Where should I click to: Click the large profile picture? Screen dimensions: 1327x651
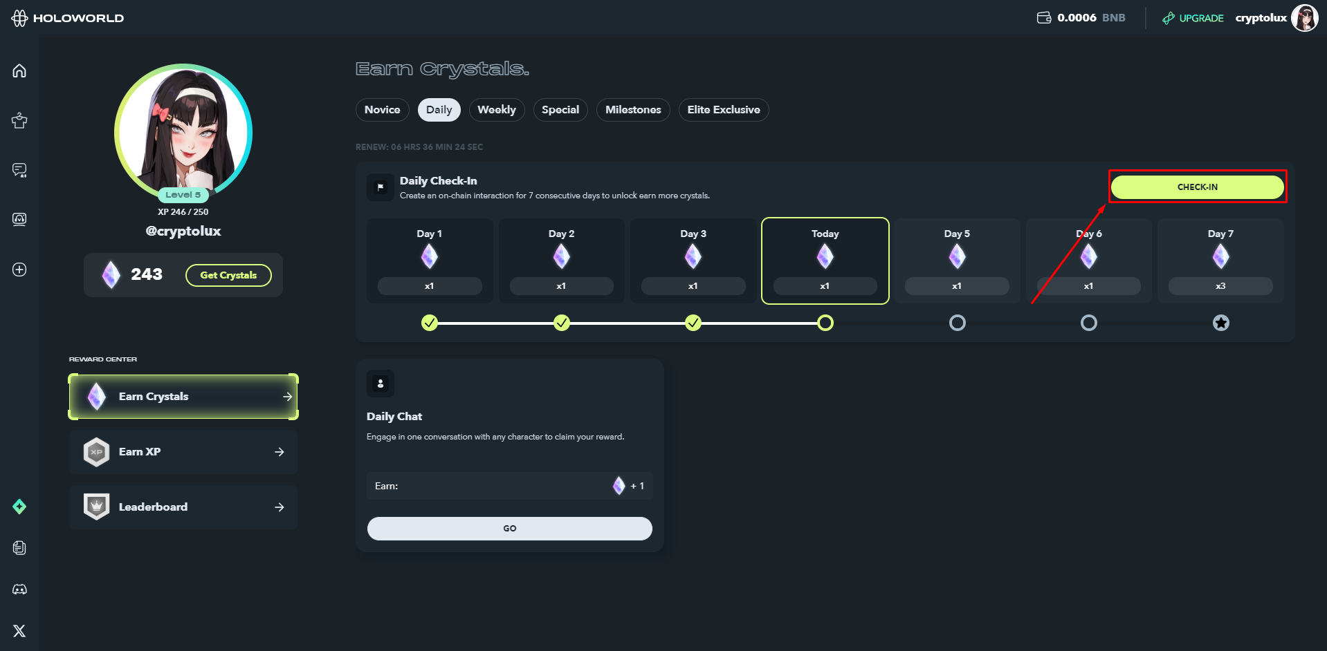point(183,132)
